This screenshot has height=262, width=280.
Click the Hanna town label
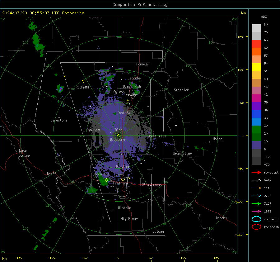[217, 139]
